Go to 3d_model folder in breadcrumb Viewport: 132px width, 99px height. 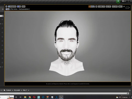point(17,90)
